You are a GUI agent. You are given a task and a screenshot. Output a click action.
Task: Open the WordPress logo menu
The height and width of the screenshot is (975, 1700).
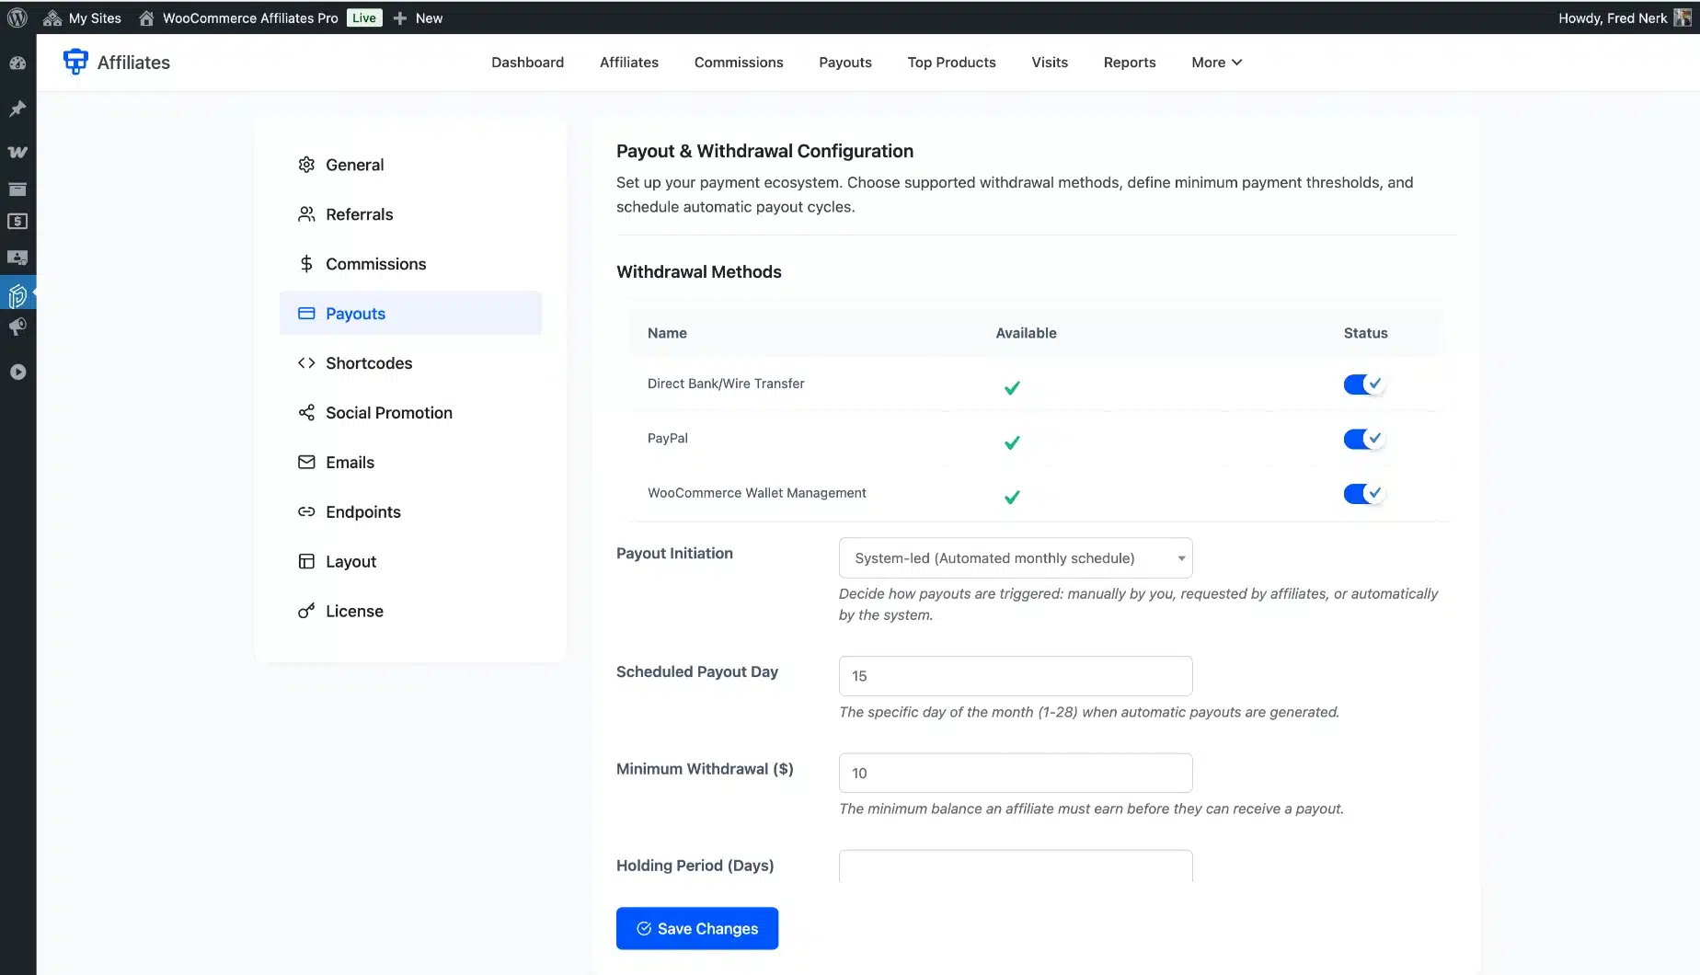(x=17, y=17)
